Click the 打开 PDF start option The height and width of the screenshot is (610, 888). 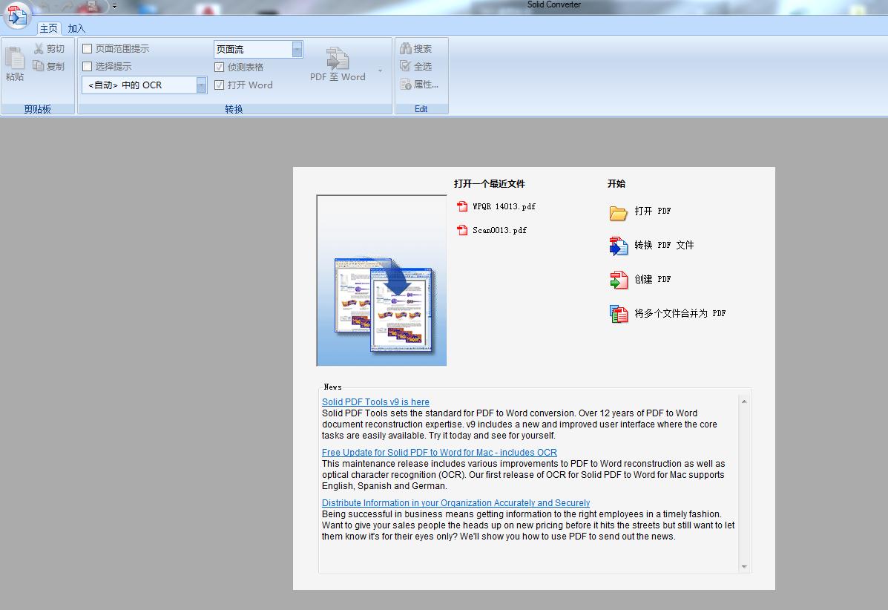coord(652,211)
